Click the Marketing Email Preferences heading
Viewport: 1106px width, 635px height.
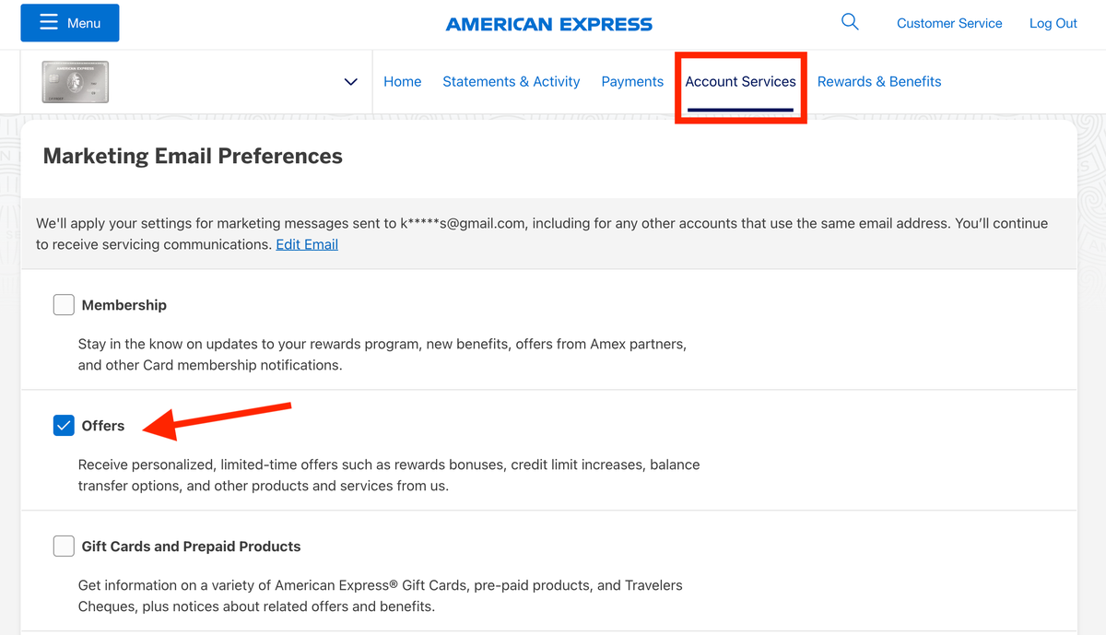[x=192, y=156]
